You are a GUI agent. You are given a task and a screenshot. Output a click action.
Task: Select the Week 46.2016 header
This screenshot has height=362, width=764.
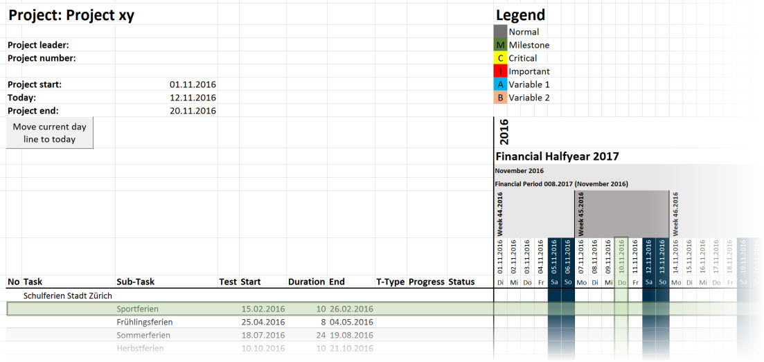(x=675, y=214)
